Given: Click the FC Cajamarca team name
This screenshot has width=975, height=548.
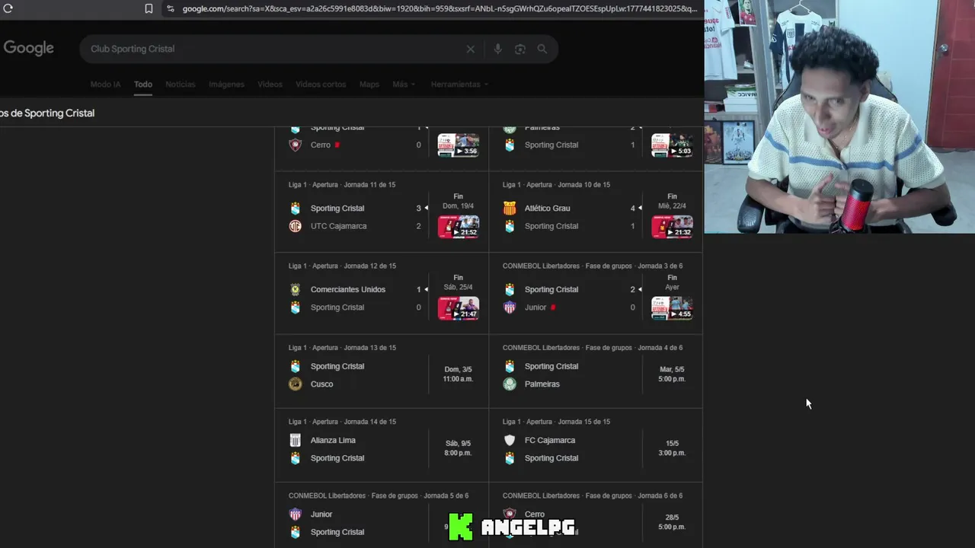Looking at the screenshot, I should (x=550, y=440).
